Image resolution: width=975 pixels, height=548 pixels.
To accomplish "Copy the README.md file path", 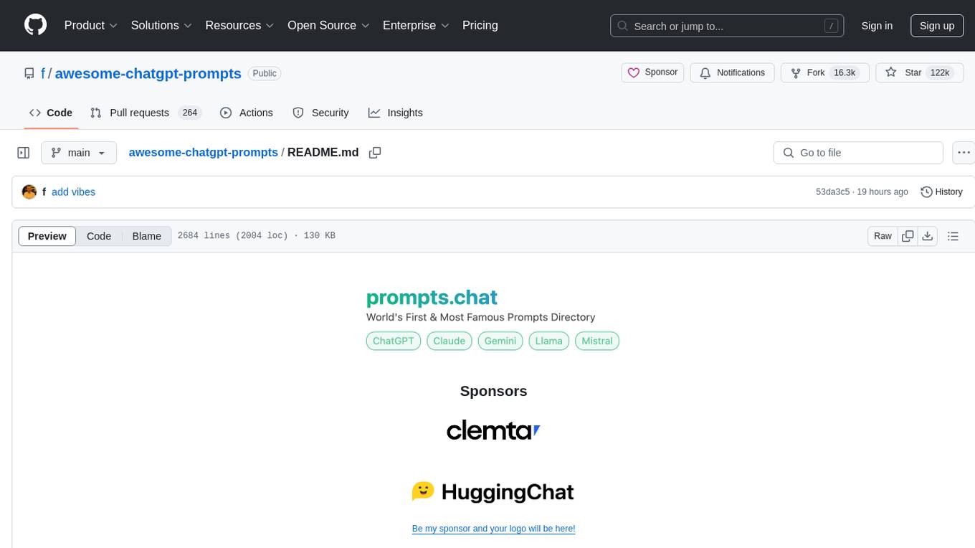I will click(374, 152).
